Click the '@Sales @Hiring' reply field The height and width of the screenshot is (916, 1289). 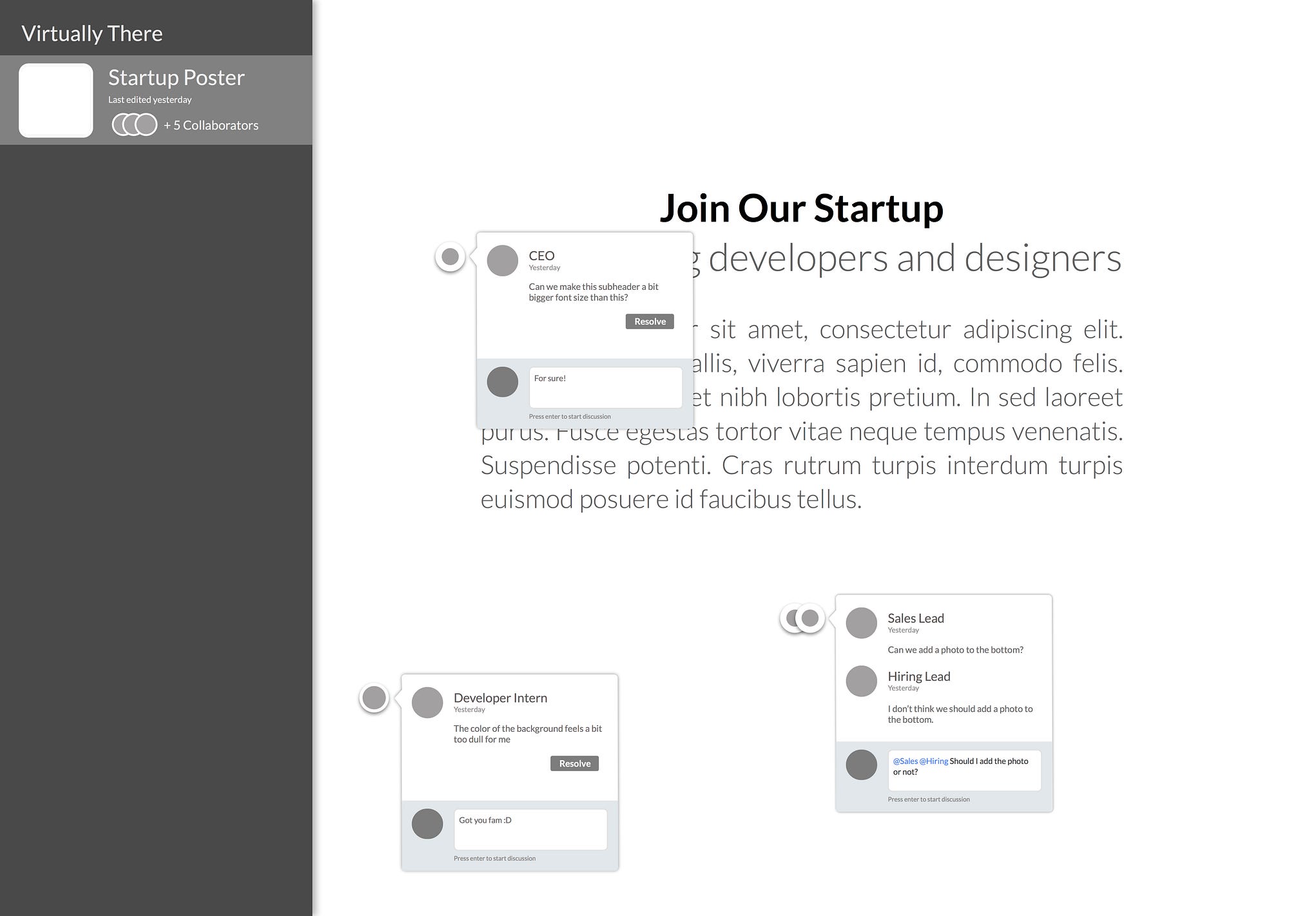coord(964,770)
